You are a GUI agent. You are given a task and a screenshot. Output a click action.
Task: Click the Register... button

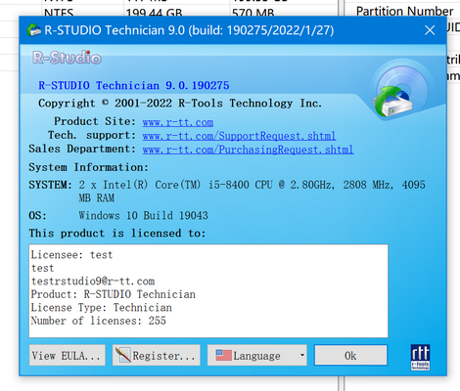157,355
